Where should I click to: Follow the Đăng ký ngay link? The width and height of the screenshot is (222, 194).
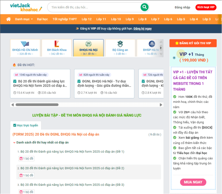click(x=142, y=29)
